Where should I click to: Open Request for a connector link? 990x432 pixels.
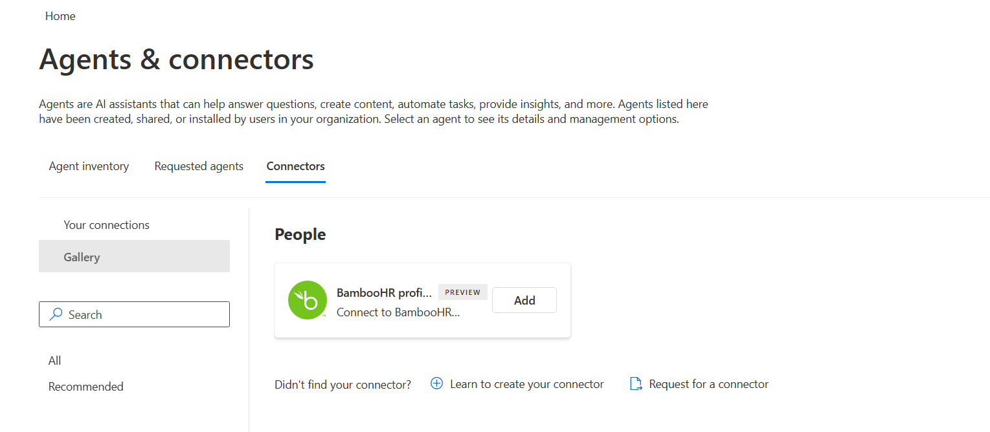tap(709, 384)
